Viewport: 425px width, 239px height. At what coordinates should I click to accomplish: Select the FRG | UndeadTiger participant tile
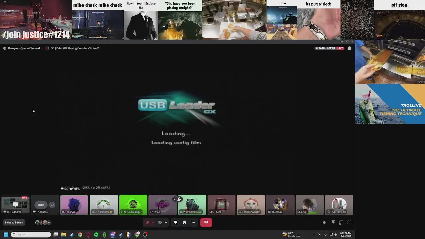pos(133,205)
